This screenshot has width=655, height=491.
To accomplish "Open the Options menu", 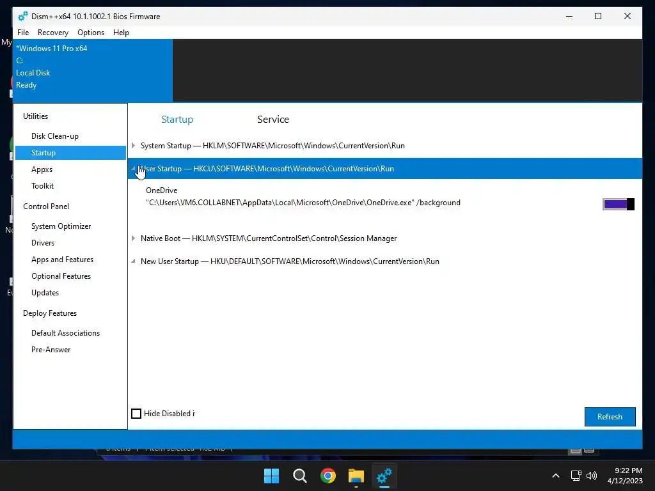I will click(91, 33).
